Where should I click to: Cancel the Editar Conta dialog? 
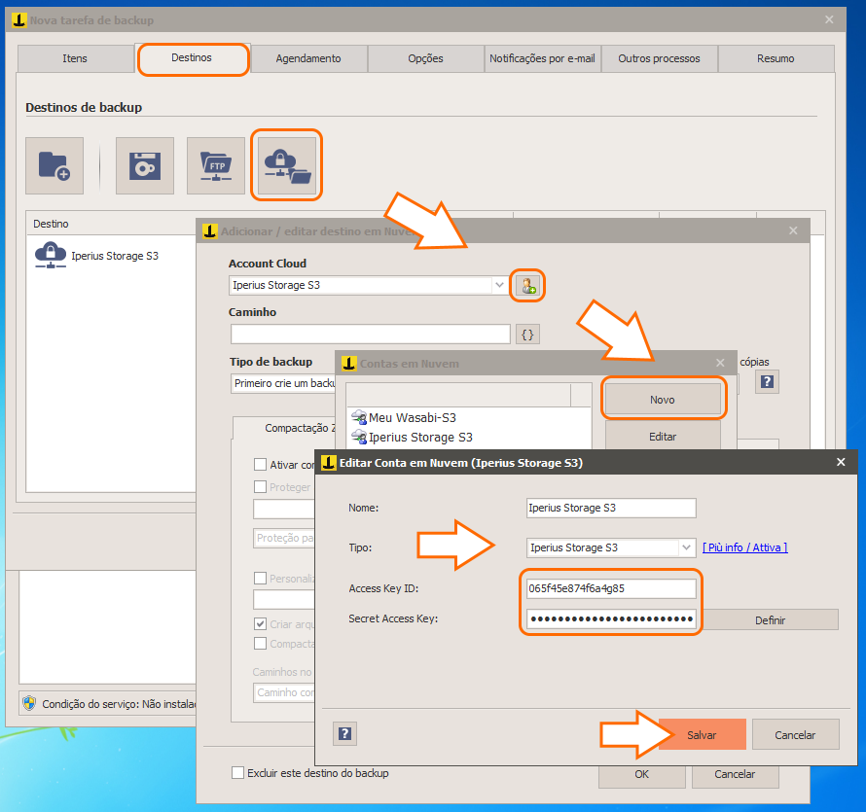pos(795,735)
